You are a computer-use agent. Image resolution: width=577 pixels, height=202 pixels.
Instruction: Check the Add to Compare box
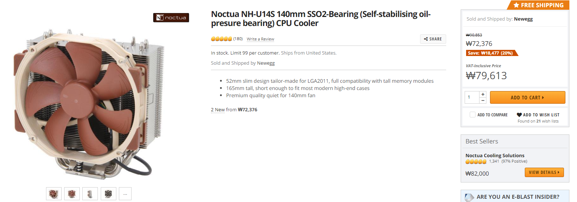pyautogui.click(x=473, y=115)
